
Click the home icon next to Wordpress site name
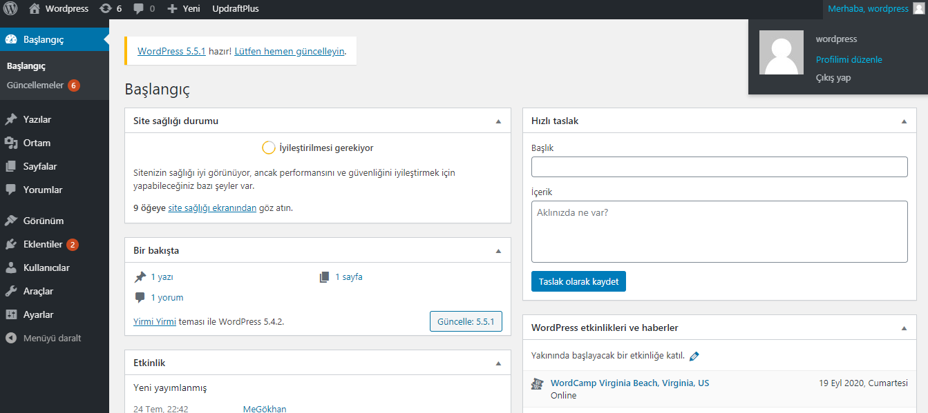35,9
